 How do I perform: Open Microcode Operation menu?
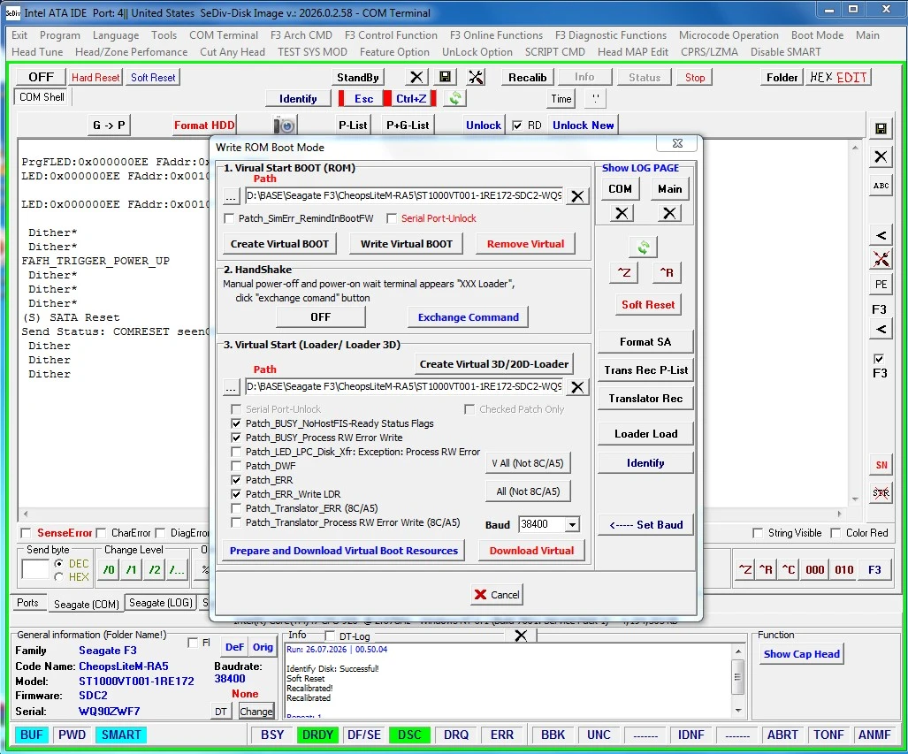click(x=729, y=35)
